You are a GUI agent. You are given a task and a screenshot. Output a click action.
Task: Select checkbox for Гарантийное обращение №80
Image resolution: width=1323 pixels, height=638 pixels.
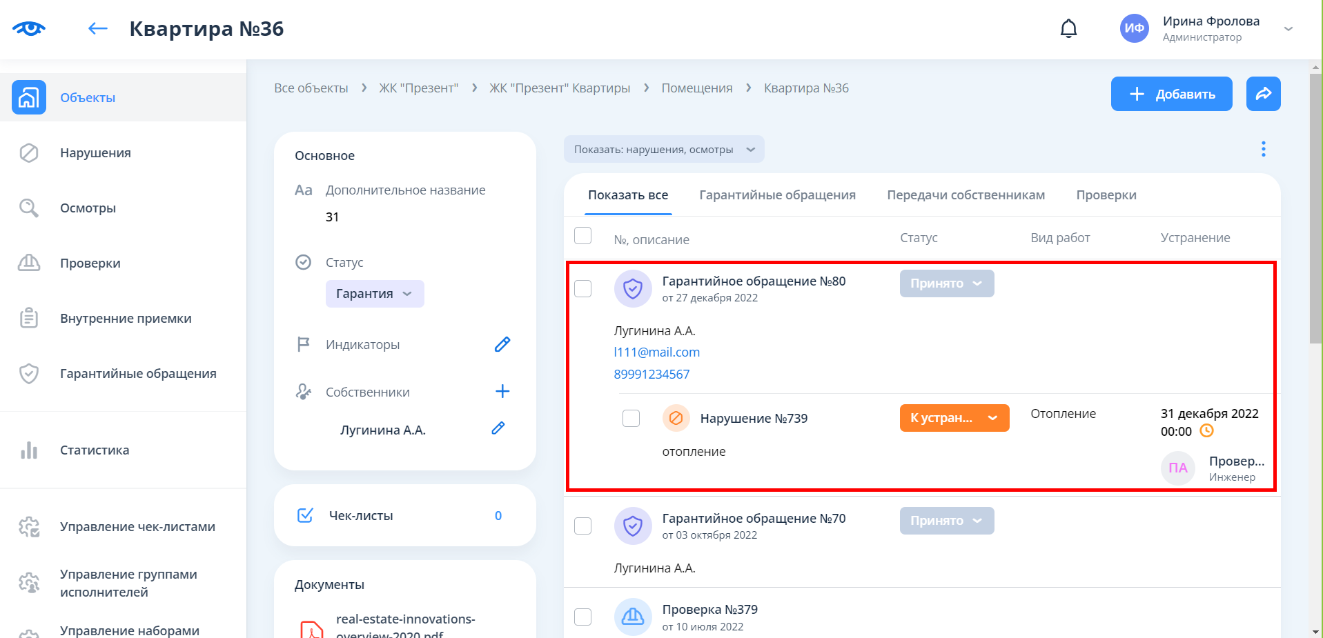[x=583, y=288]
